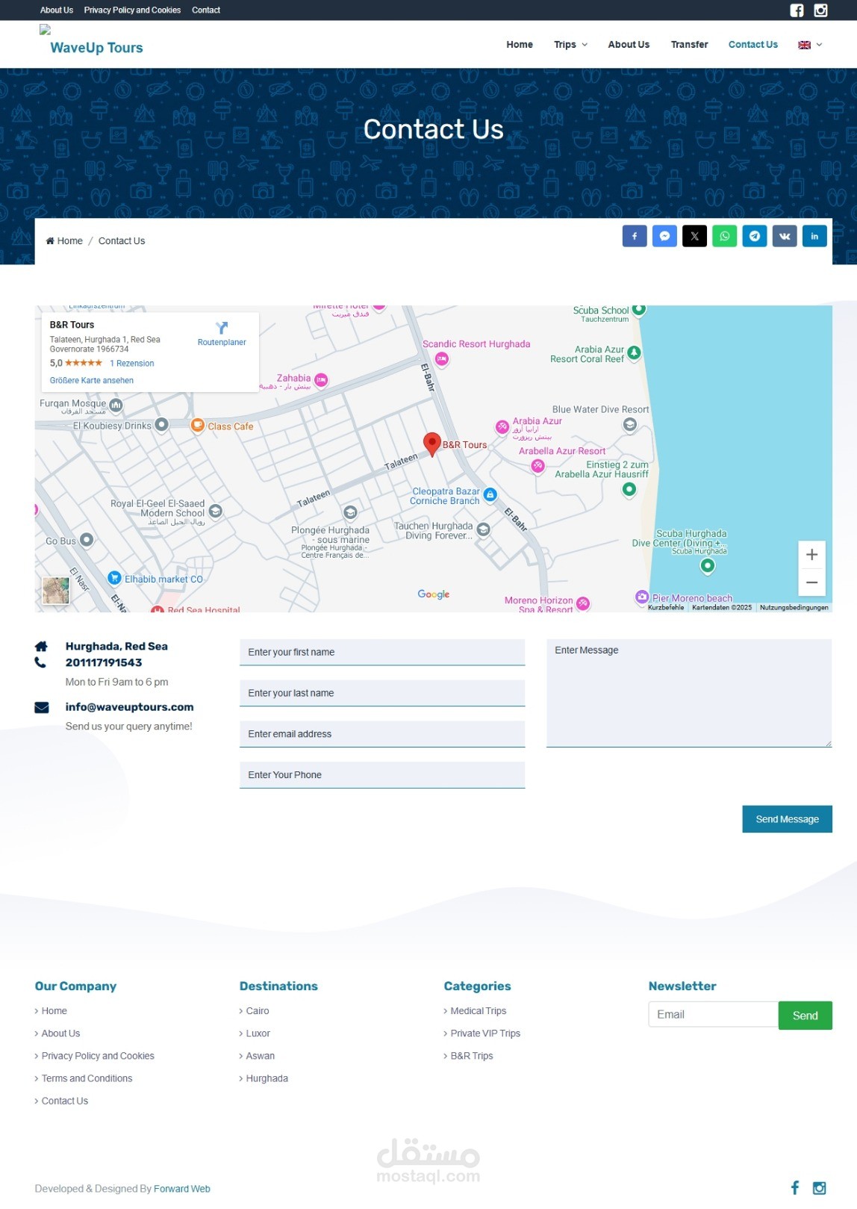Viewport: 857px width, 1209px height.
Task: Focus the Enter Message text area
Action: (689, 693)
